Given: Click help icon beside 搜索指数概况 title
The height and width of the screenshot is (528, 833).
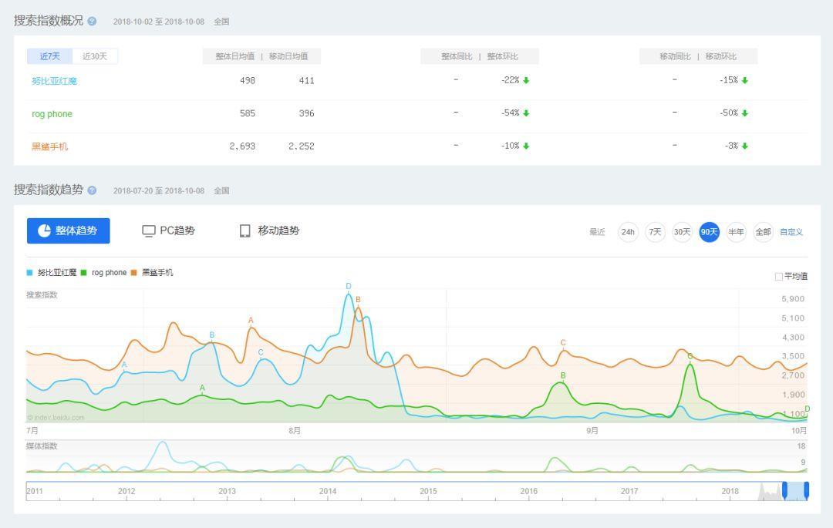Looking at the screenshot, I should [x=93, y=22].
